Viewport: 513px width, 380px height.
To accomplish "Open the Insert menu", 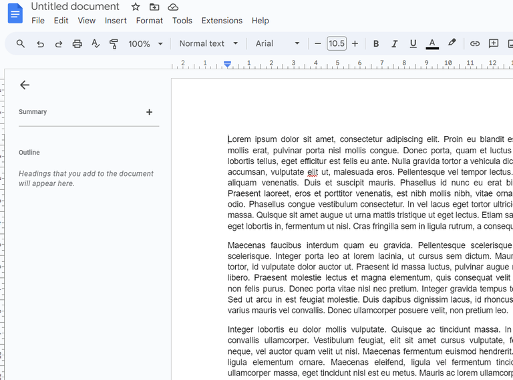I will pyautogui.click(x=116, y=21).
